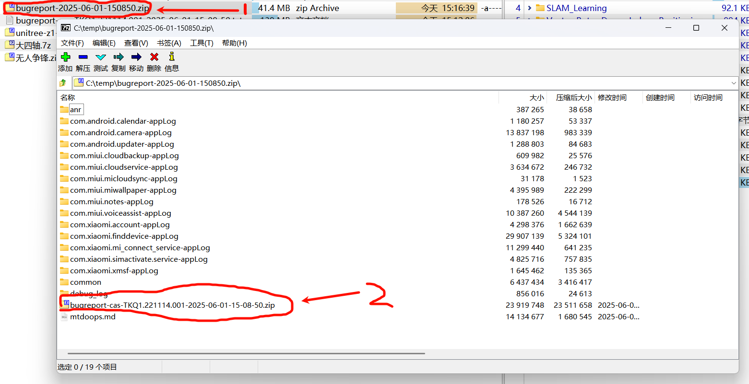
Task: Click the status bar text 选定 0 / 19 个项目
Action: click(x=87, y=367)
